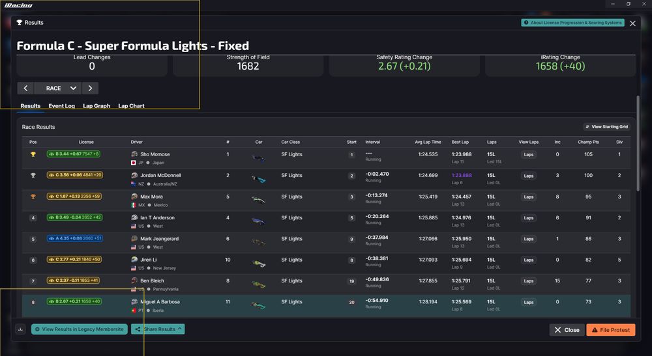Click the bronze trophy in Max Mora's row
Screen dimensions: 652x356
point(33,197)
